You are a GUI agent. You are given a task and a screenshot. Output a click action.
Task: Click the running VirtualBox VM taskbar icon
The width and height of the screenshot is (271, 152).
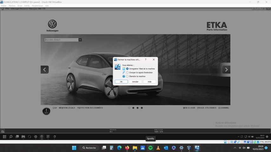point(197,148)
